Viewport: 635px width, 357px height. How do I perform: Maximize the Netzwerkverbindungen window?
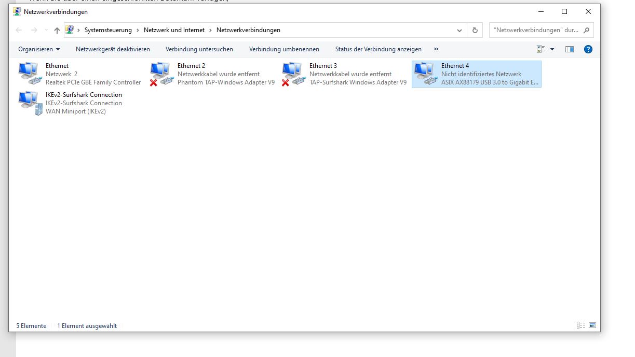click(x=564, y=11)
